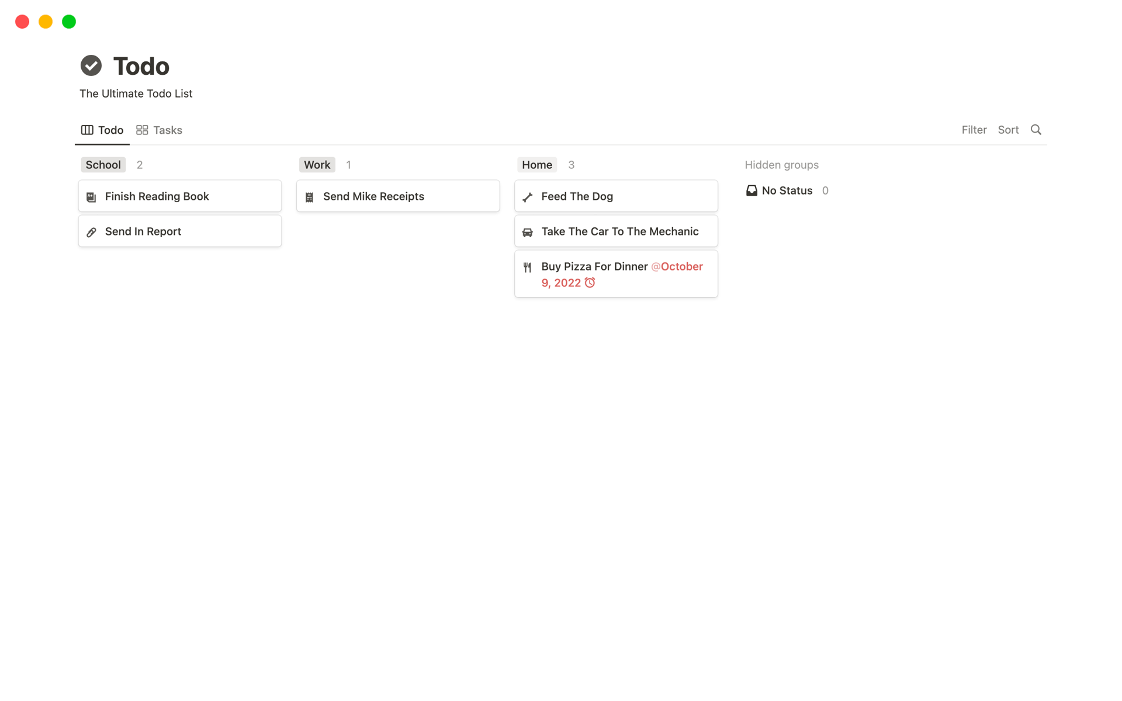Image resolution: width=1122 pixels, height=701 pixels.
Task: Toggle the Work group label
Action: click(317, 165)
